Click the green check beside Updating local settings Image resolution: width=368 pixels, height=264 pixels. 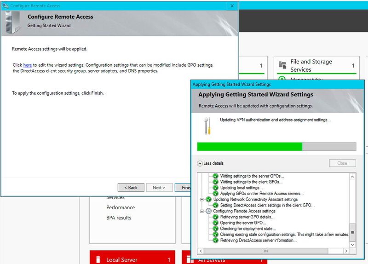[215, 188]
